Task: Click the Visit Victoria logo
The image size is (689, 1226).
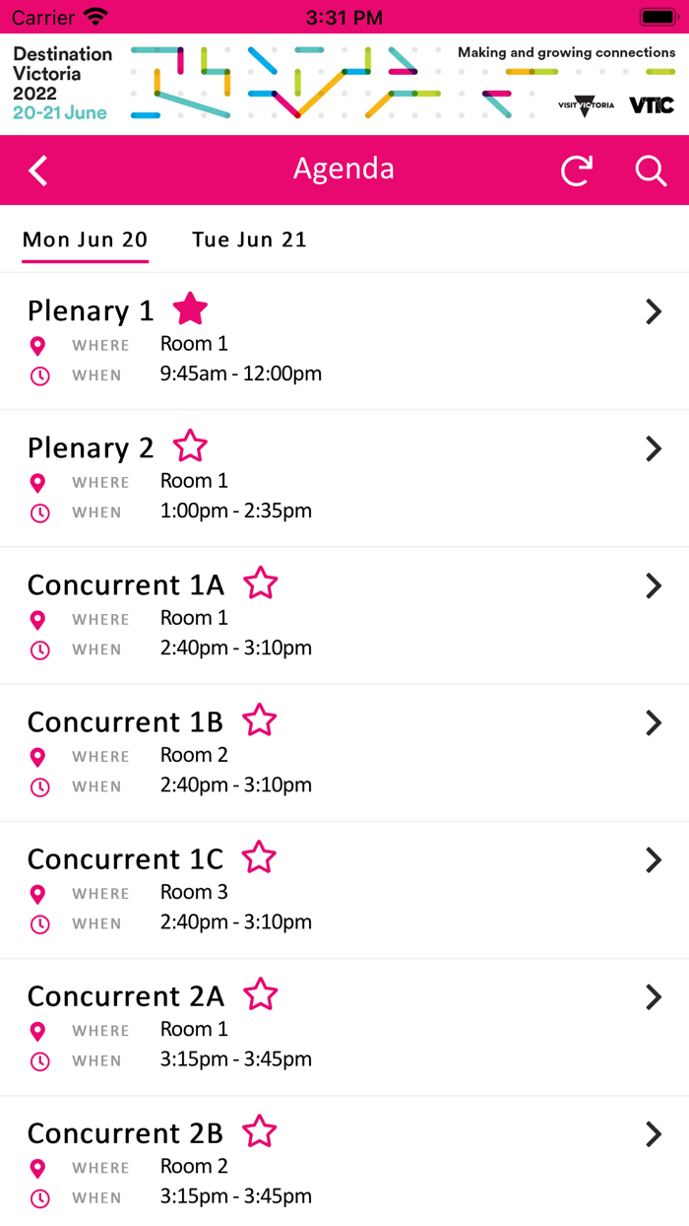Action: pyautogui.click(x=586, y=105)
